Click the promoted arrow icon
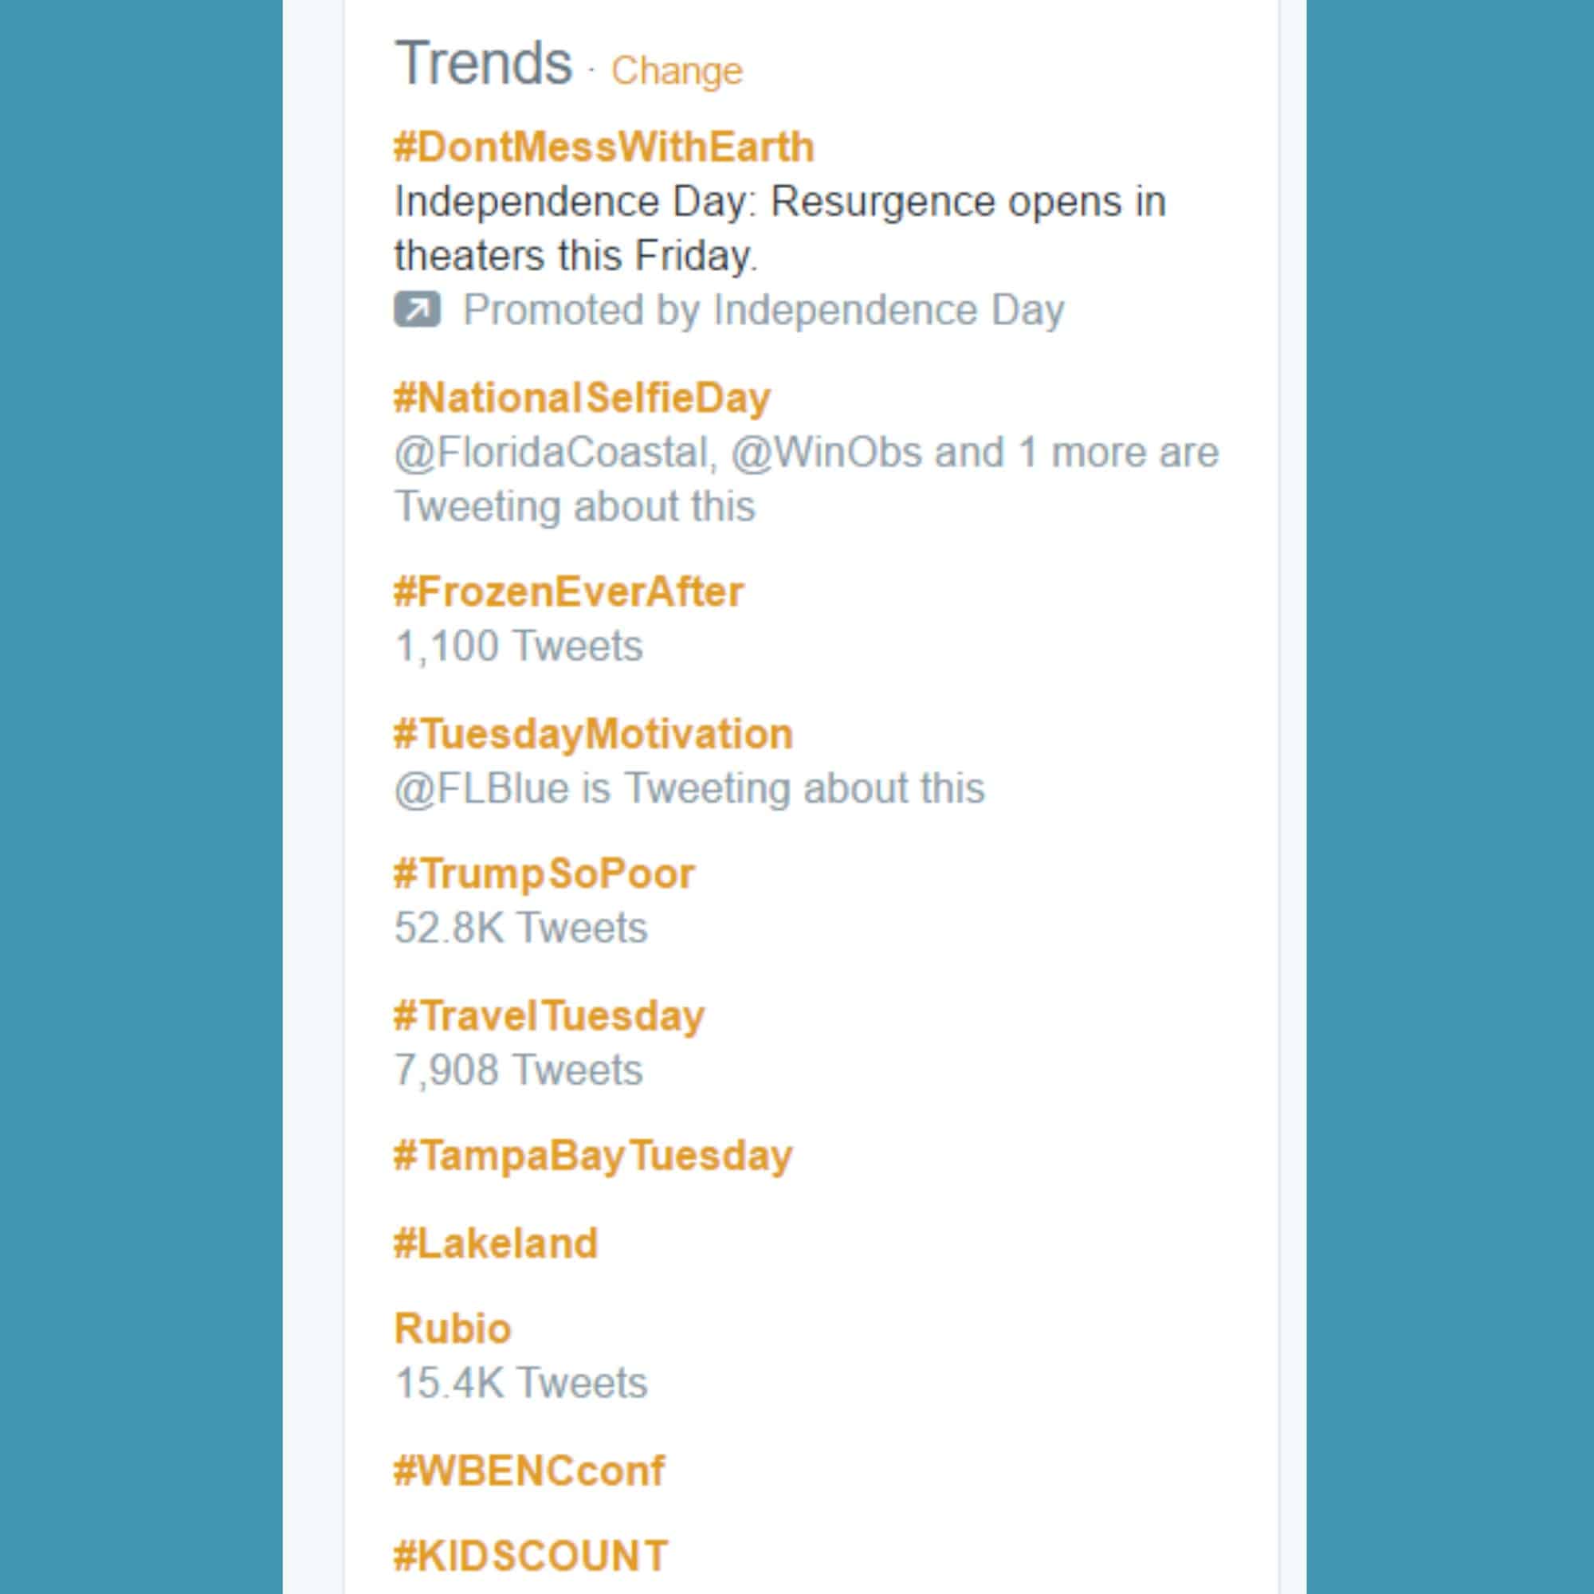This screenshot has width=1594, height=1594. coord(417,310)
